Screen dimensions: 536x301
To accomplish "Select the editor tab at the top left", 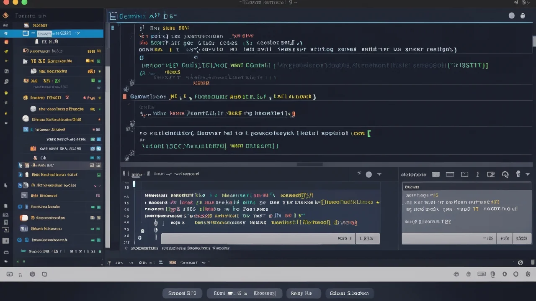I will coord(142,16).
